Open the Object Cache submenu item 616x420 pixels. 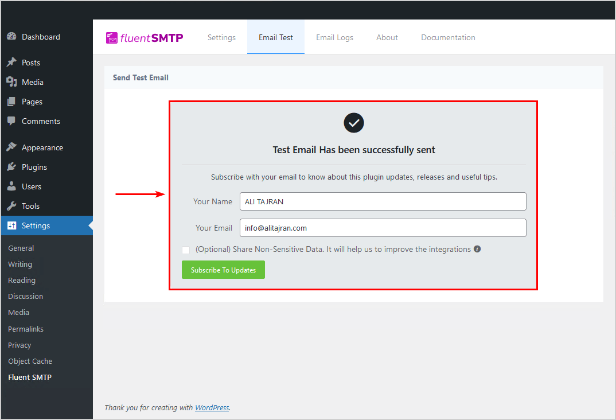click(30, 361)
